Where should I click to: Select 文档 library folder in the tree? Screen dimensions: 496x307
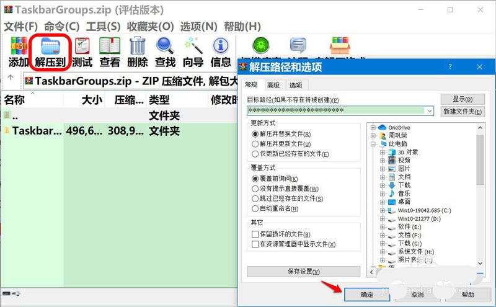(x=399, y=177)
